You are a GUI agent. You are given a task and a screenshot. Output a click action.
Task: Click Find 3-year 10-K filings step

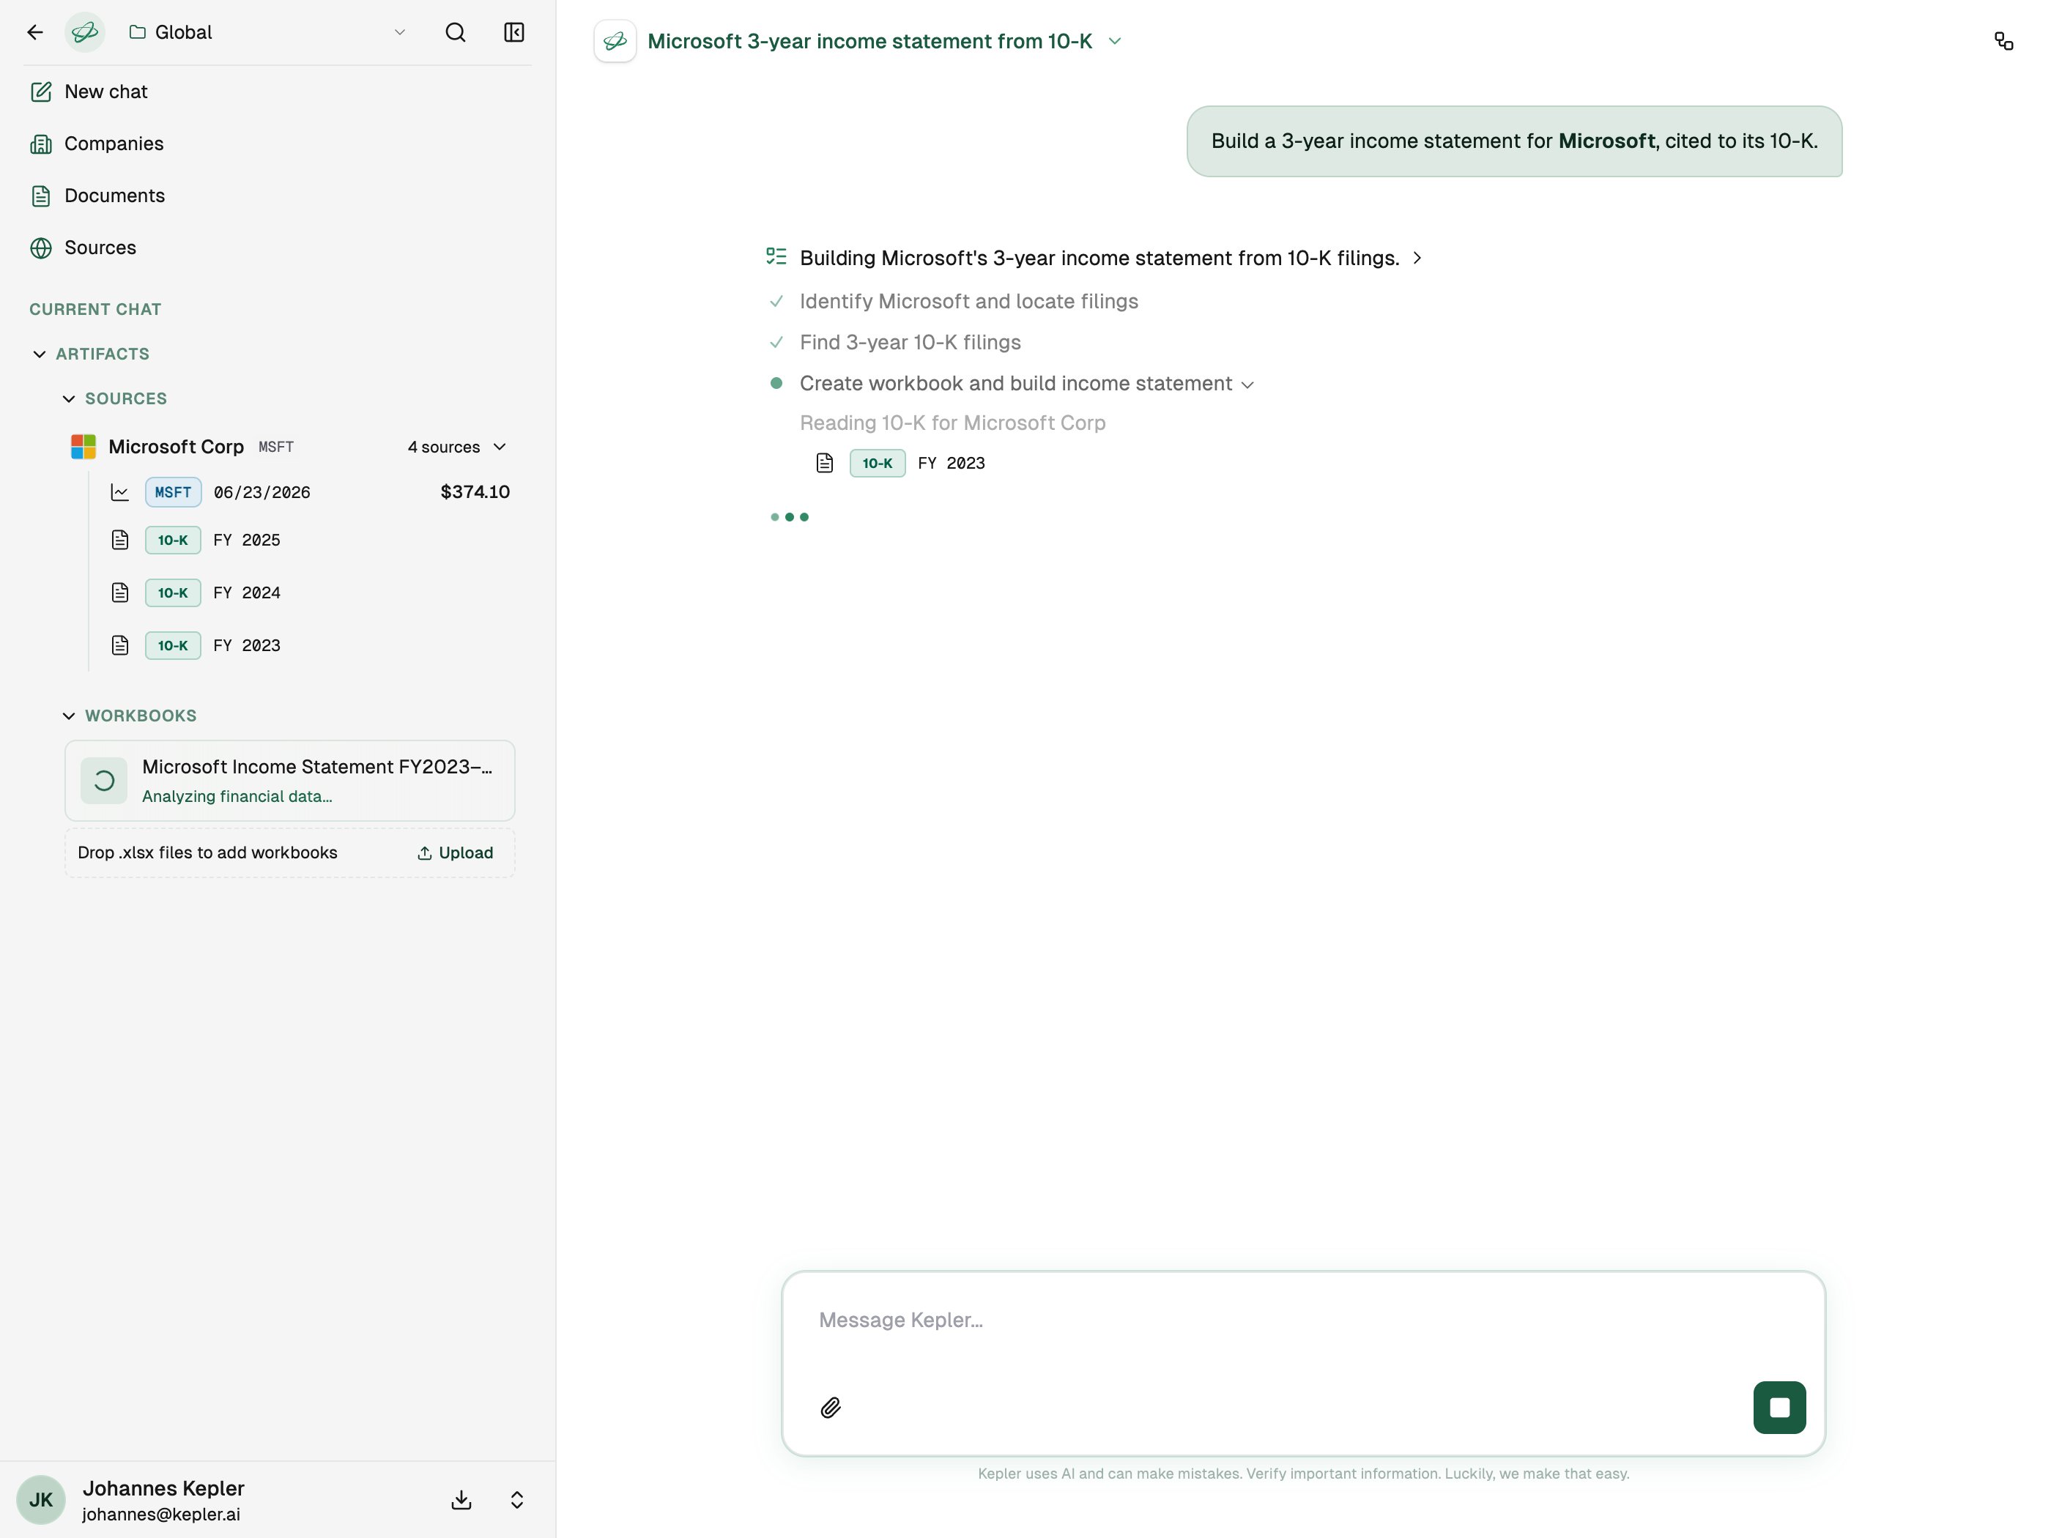point(910,342)
